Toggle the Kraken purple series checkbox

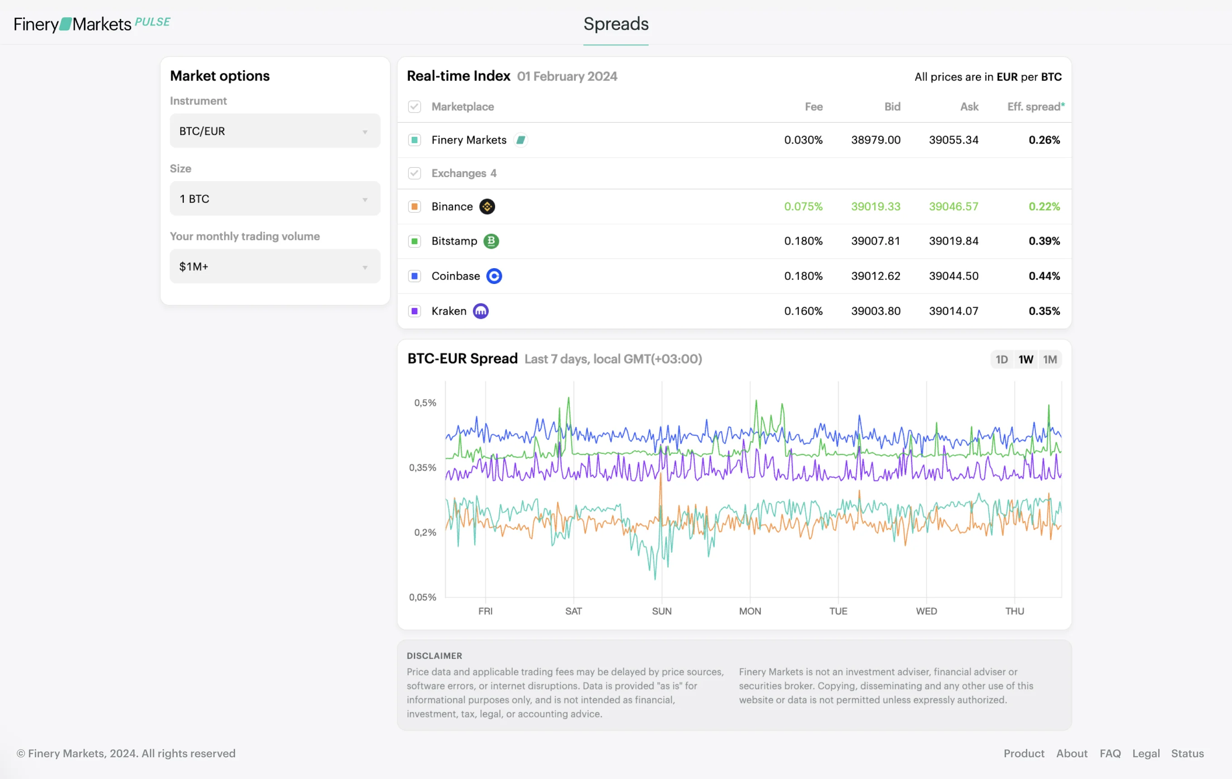coord(414,311)
